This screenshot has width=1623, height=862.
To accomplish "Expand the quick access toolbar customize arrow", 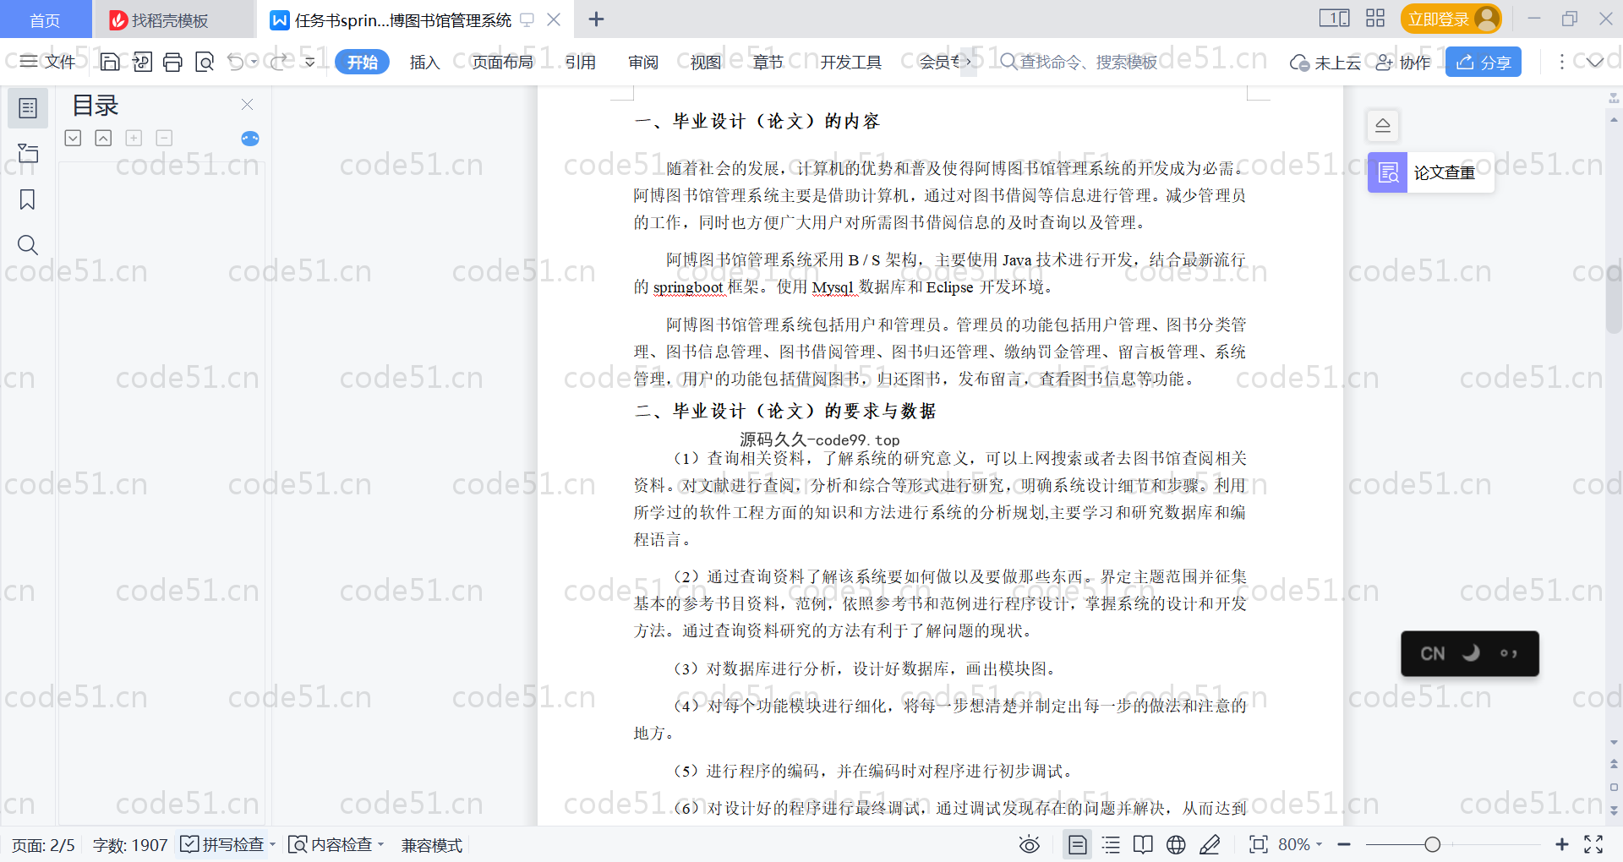I will (310, 62).
